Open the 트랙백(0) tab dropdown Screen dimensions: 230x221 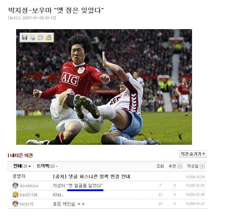(47, 166)
